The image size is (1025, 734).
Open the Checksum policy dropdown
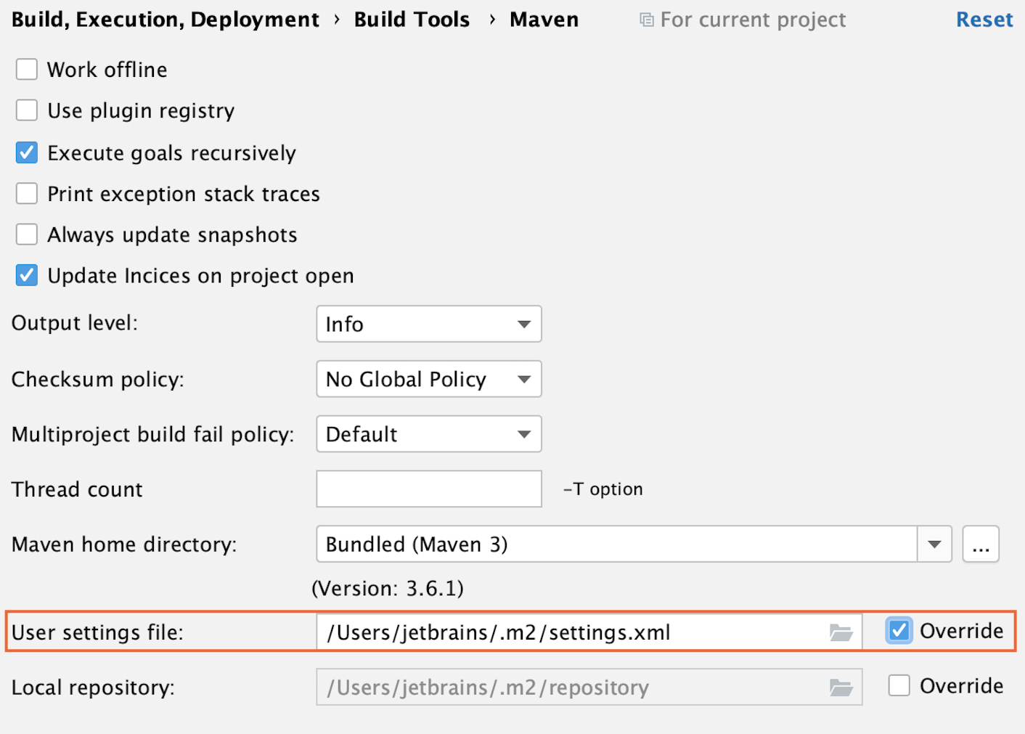coord(523,378)
